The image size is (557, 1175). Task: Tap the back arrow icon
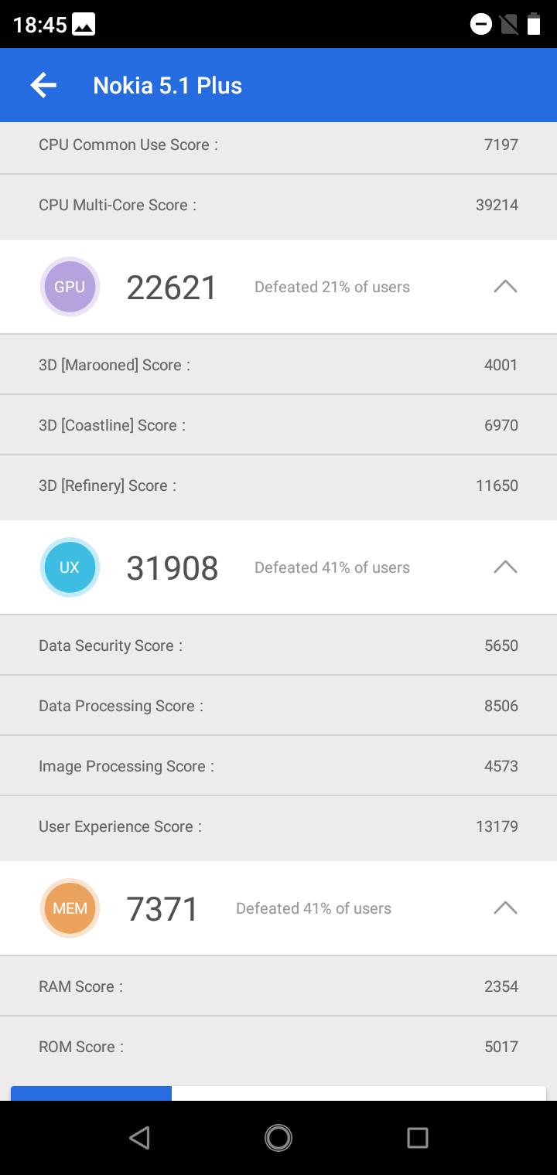[43, 85]
